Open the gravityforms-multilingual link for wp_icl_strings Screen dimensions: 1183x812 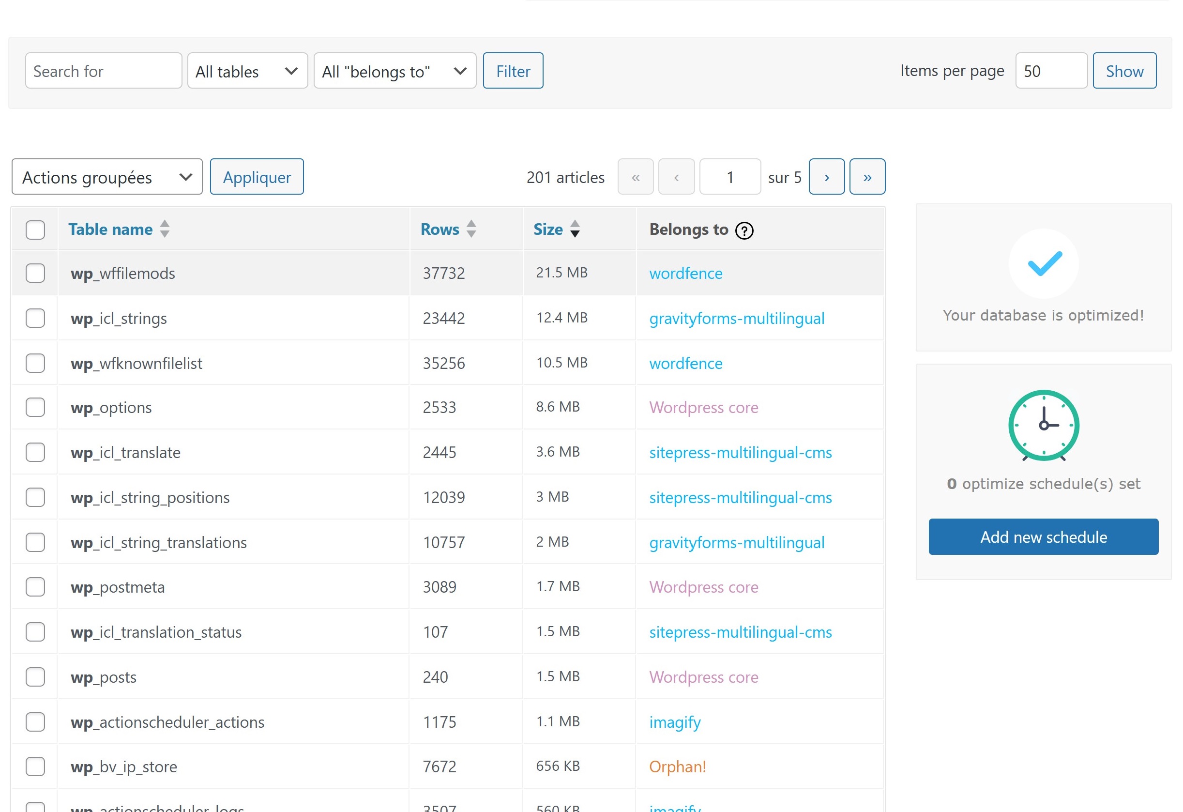pos(736,319)
